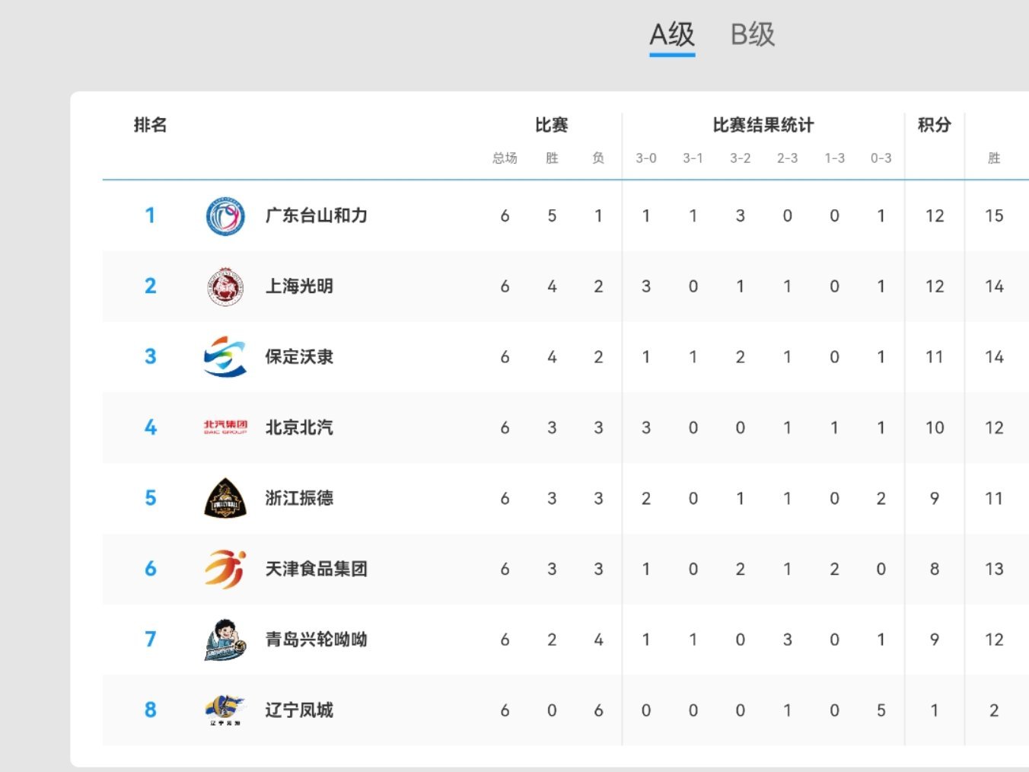The width and height of the screenshot is (1029, 772).
Task: Select the 天津食品集团 team name
Action: click(316, 569)
